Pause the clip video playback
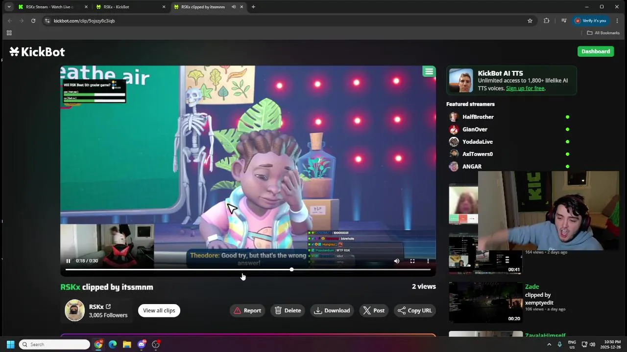 coord(68,261)
